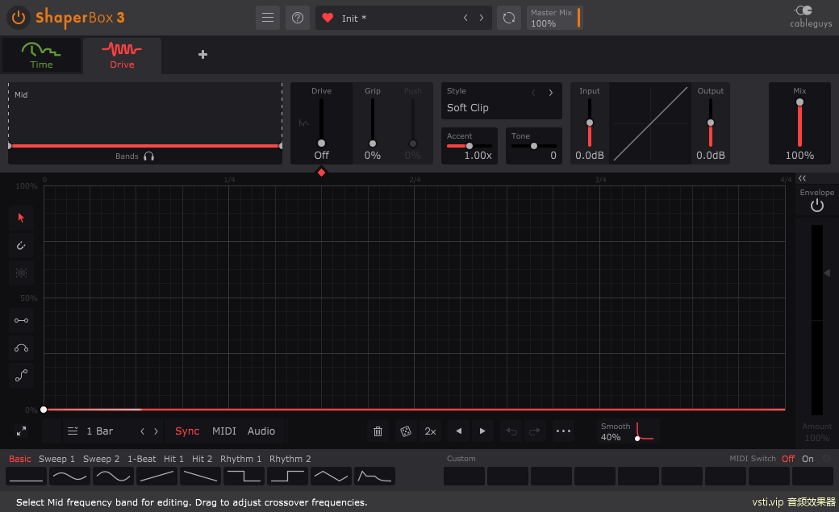This screenshot has height=512, width=839.
Task: Switch to the Drive shaper tab
Action: click(x=122, y=56)
